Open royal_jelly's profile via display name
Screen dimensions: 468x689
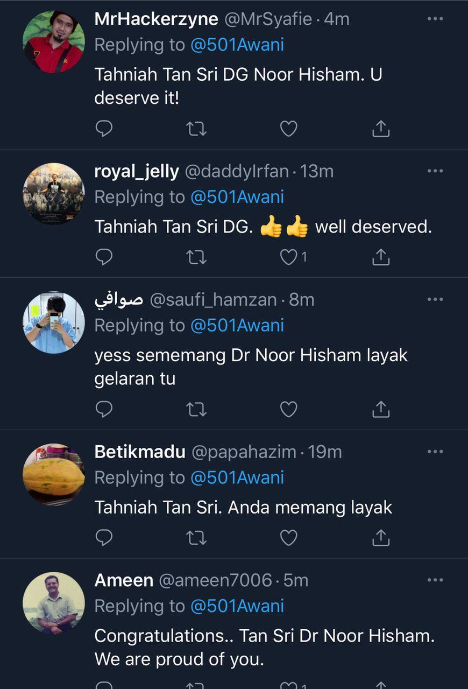[x=136, y=171]
